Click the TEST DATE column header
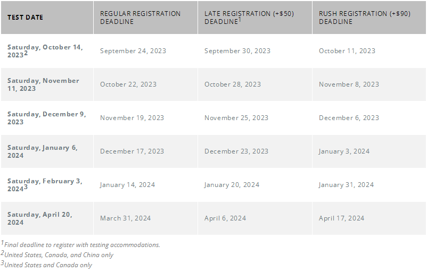The height and width of the screenshot is (272, 427). pyautogui.click(x=25, y=18)
